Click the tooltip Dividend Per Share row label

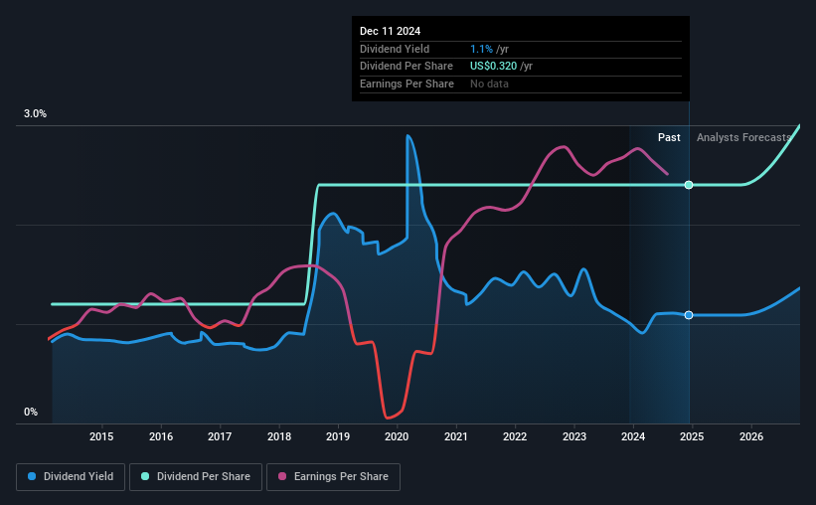407,67
